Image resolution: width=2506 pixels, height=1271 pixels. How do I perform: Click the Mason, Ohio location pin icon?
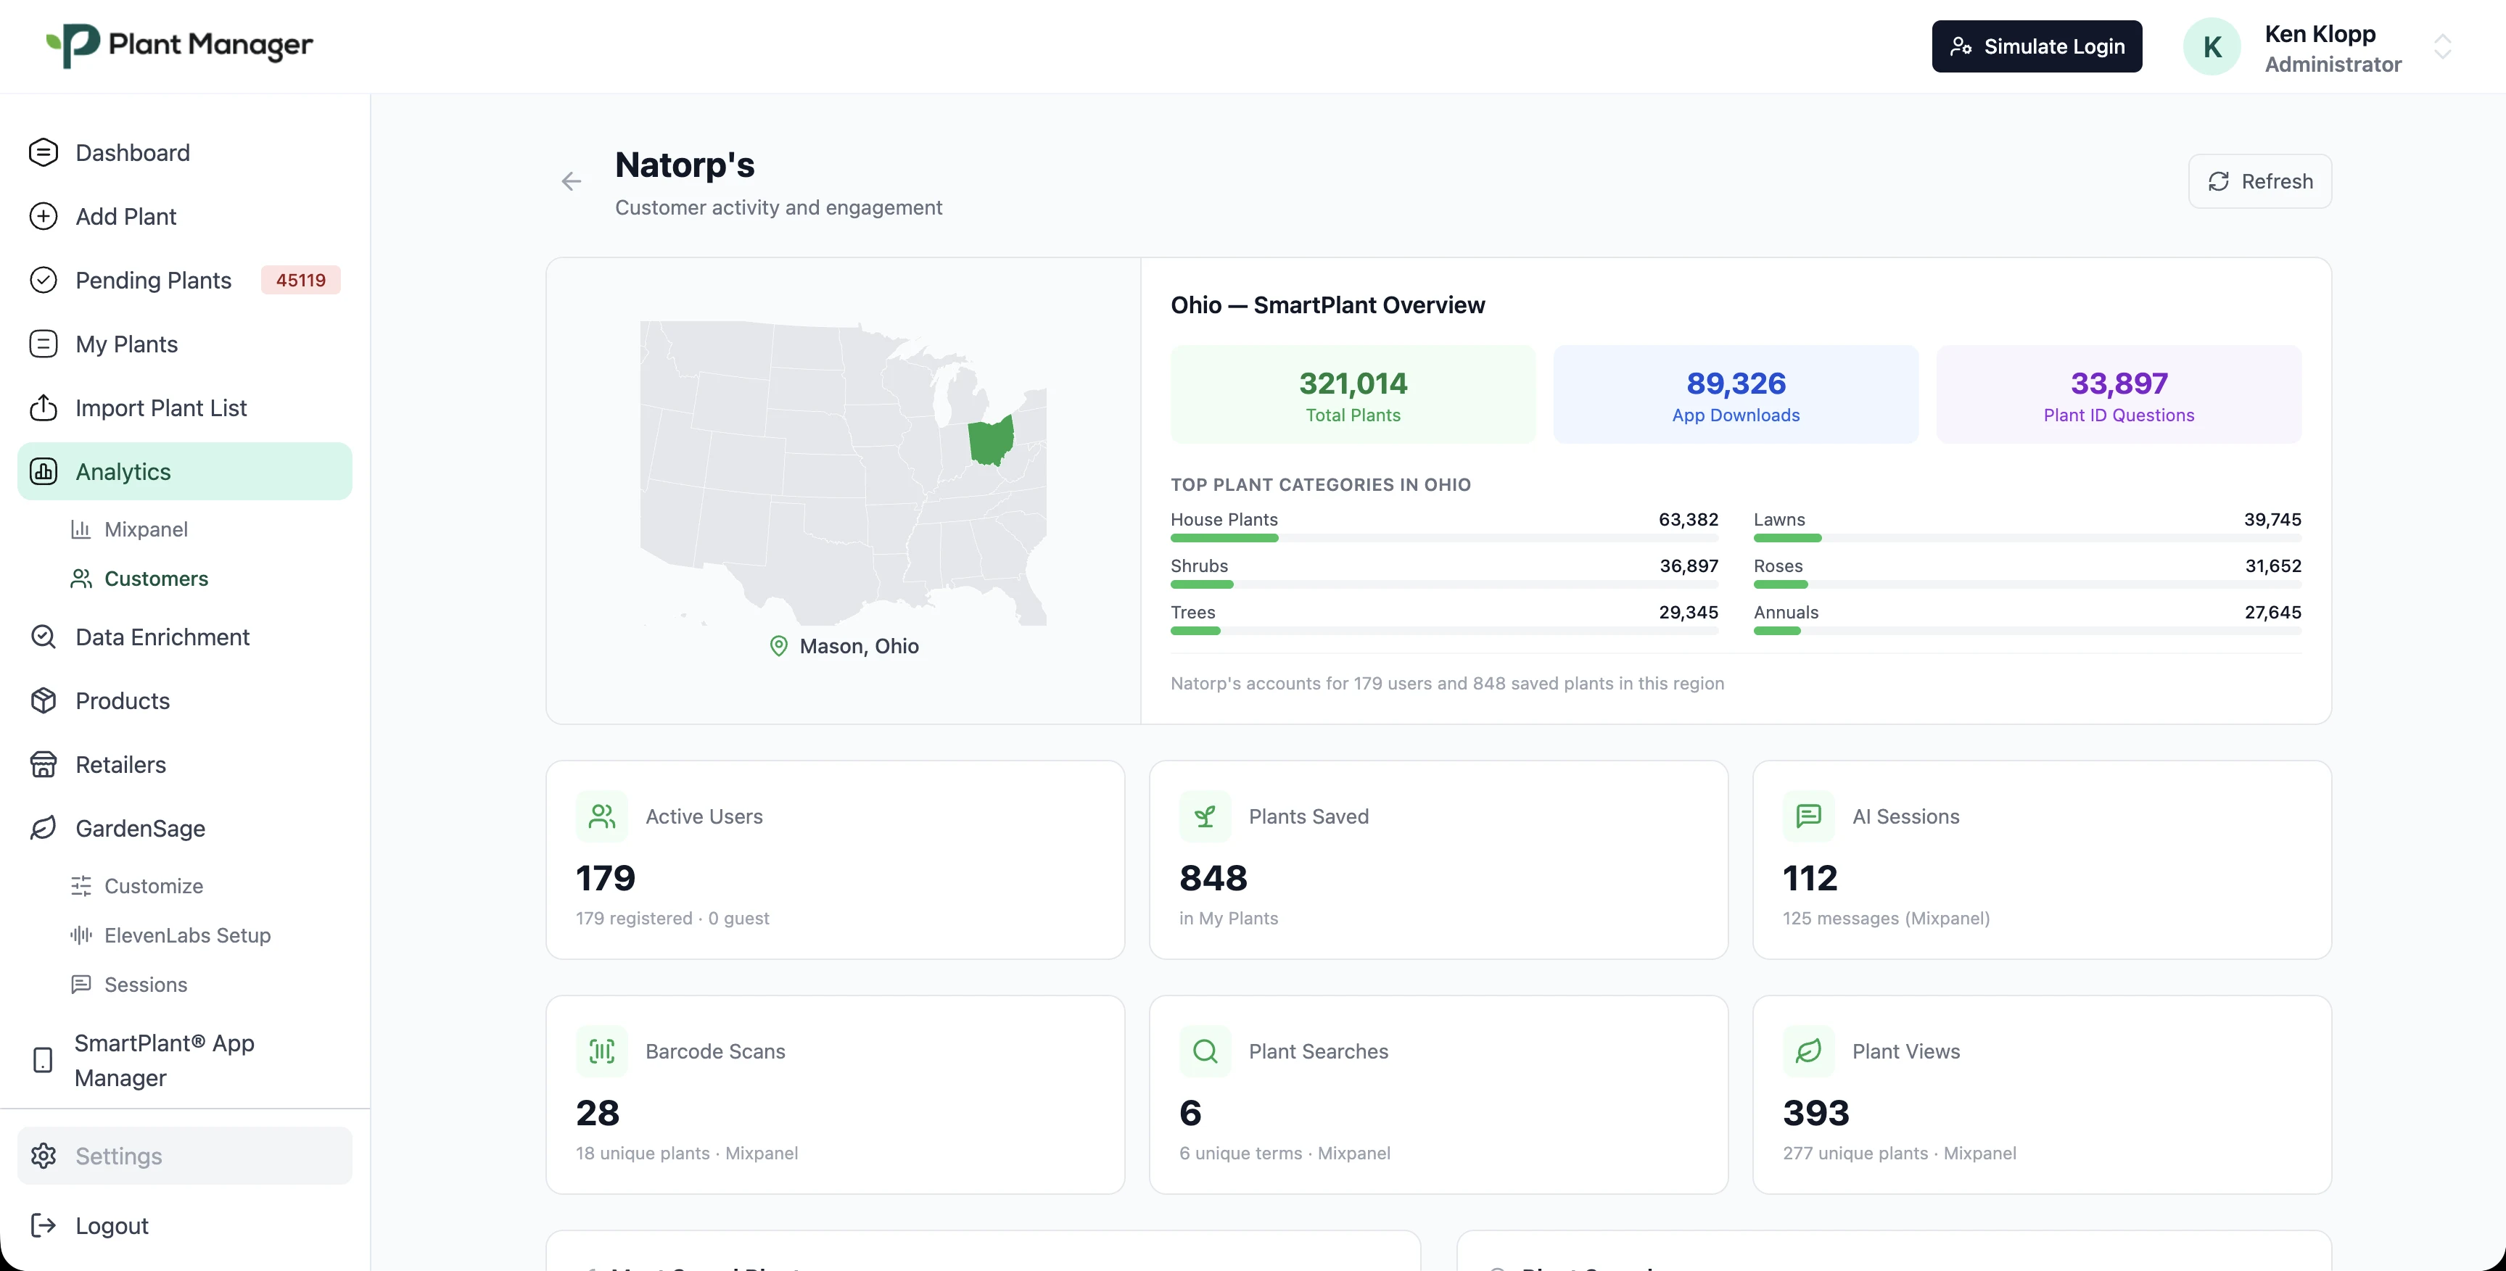tap(778, 646)
